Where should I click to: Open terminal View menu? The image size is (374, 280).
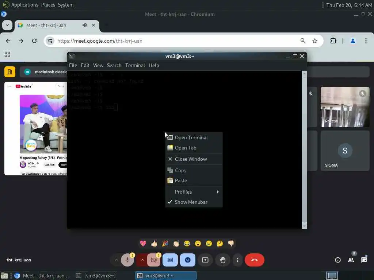tap(98, 65)
